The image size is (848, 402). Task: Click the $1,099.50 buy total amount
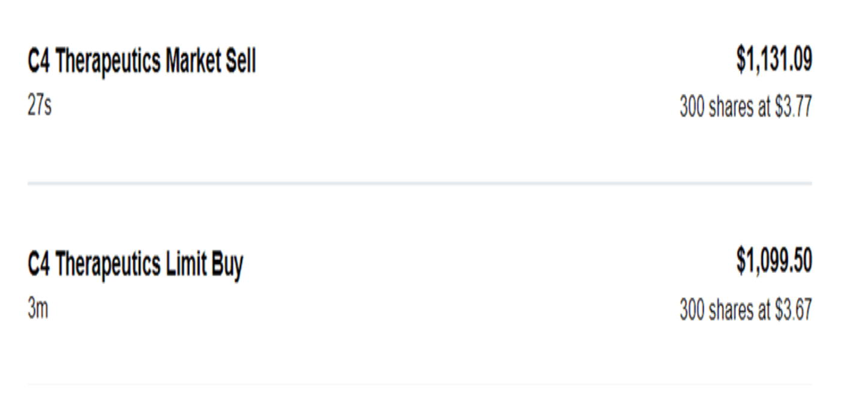[x=774, y=262]
